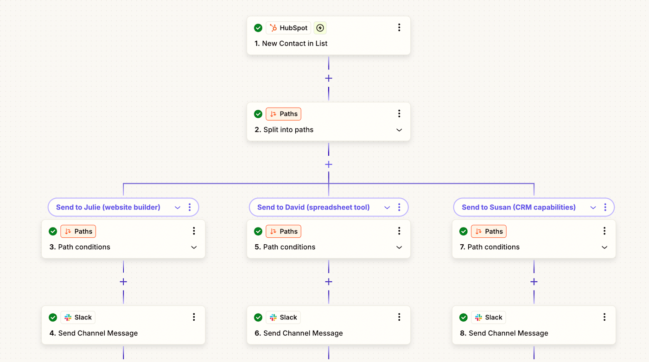This screenshot has width=649, height=362.
Task: Expand the Split into paths step chevron
Action: coord(399,130)
